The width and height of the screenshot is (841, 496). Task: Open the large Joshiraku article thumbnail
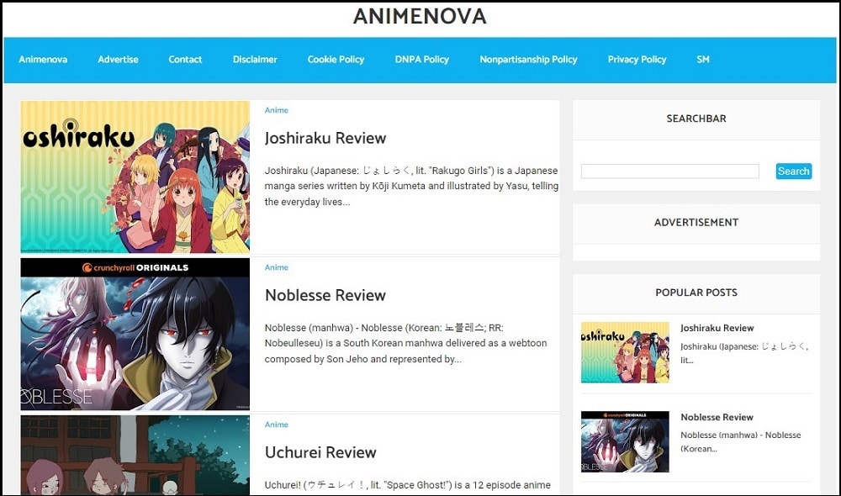(x=135, y=177)
